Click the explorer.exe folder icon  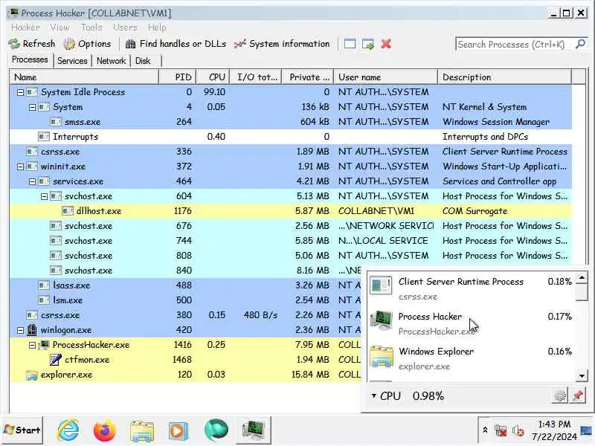[x=32, y=375]
